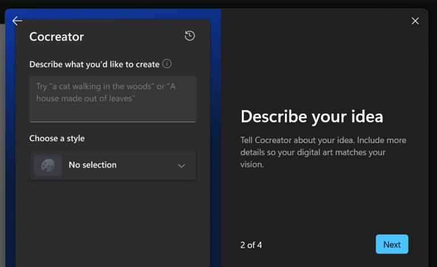Viewport: 437px width, 267px height.
Task: Go back using the left arrow icon
Action: click(17, 21)
